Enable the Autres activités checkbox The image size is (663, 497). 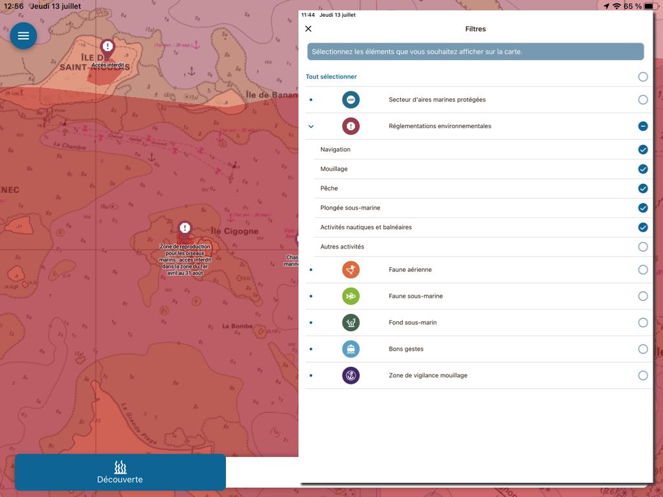[642, 247]
